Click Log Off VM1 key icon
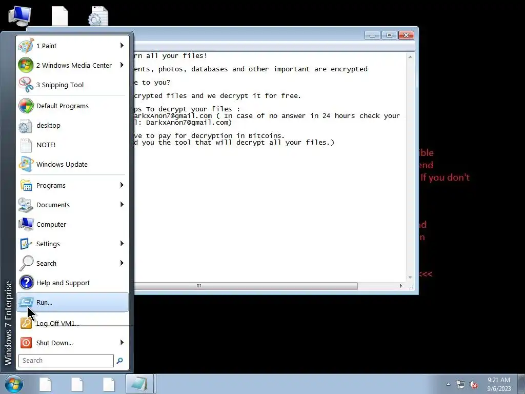The image size is (525, 394). pyautogui.click(x=26, y=323)
